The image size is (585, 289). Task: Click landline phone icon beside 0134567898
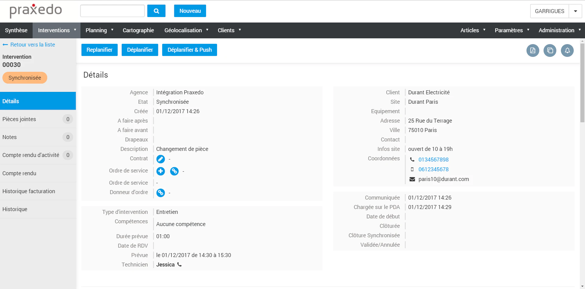pos(412,159)
